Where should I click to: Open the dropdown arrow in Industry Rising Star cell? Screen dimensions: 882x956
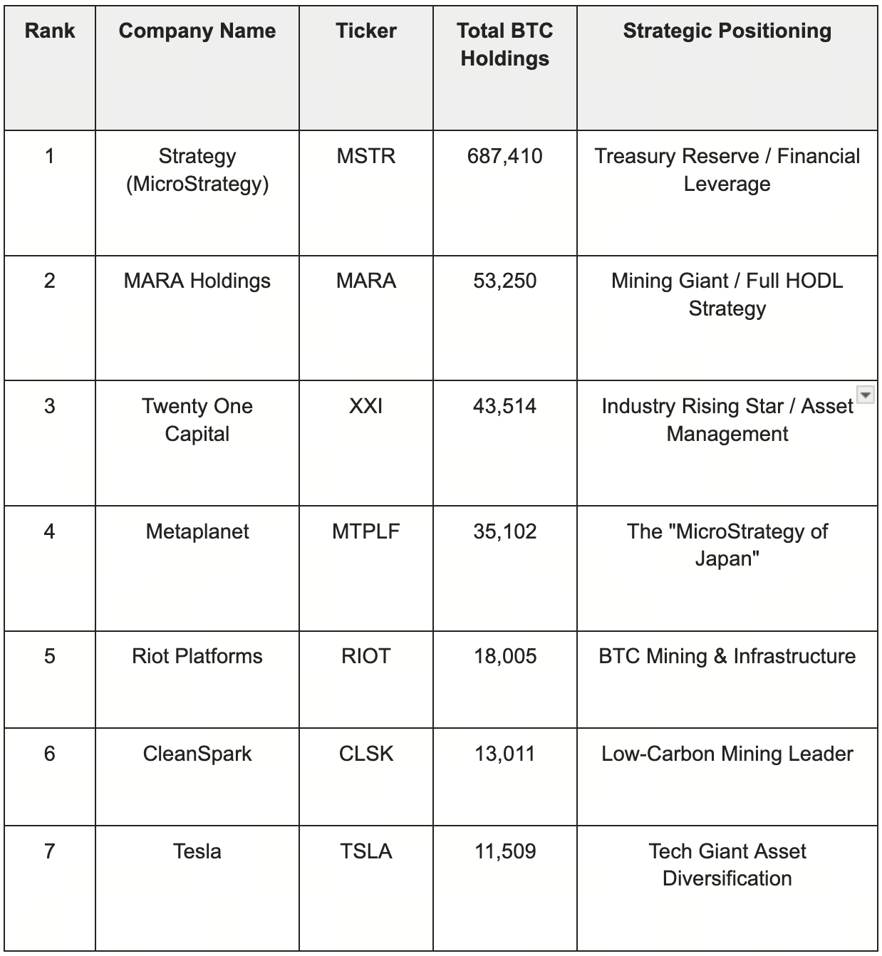click(864, 395)
